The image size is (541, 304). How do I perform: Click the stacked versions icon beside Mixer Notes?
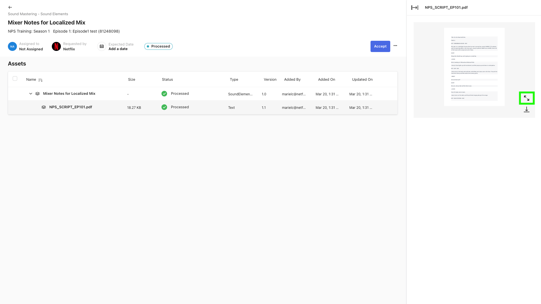[37, 94]
